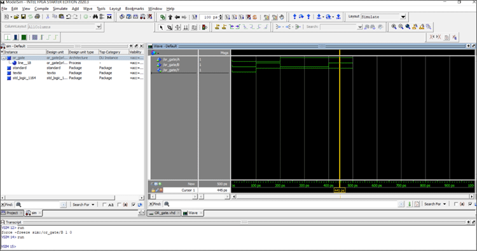
Task: Open New file dropdown arrow in toolbar
Action: [11, 17]
